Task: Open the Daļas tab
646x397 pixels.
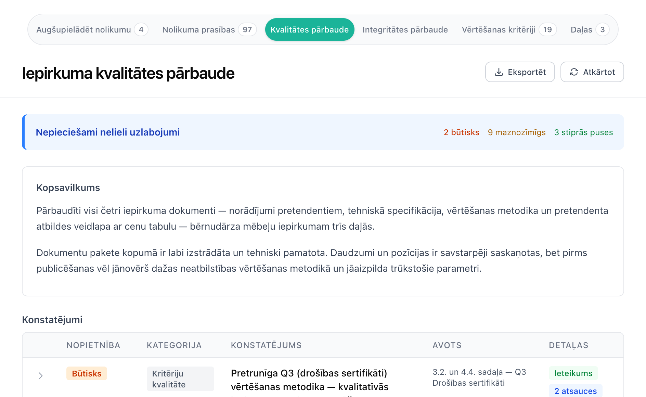Action: pyautogui.click(x=590, y=30)
